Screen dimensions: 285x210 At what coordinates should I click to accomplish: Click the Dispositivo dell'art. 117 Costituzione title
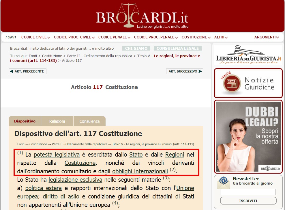[x=78, y=133]
